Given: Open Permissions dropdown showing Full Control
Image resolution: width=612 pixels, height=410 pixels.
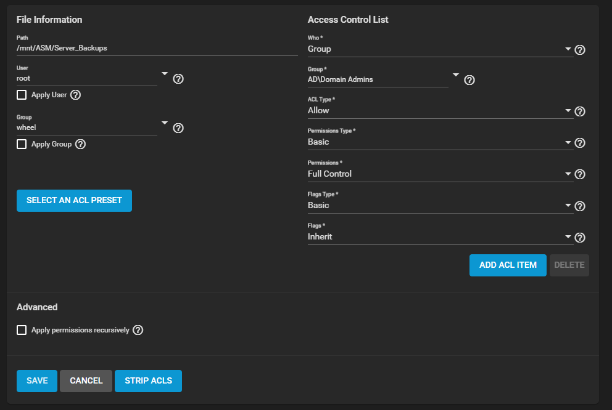Looking at the screenshot, I should click(439, 174).
